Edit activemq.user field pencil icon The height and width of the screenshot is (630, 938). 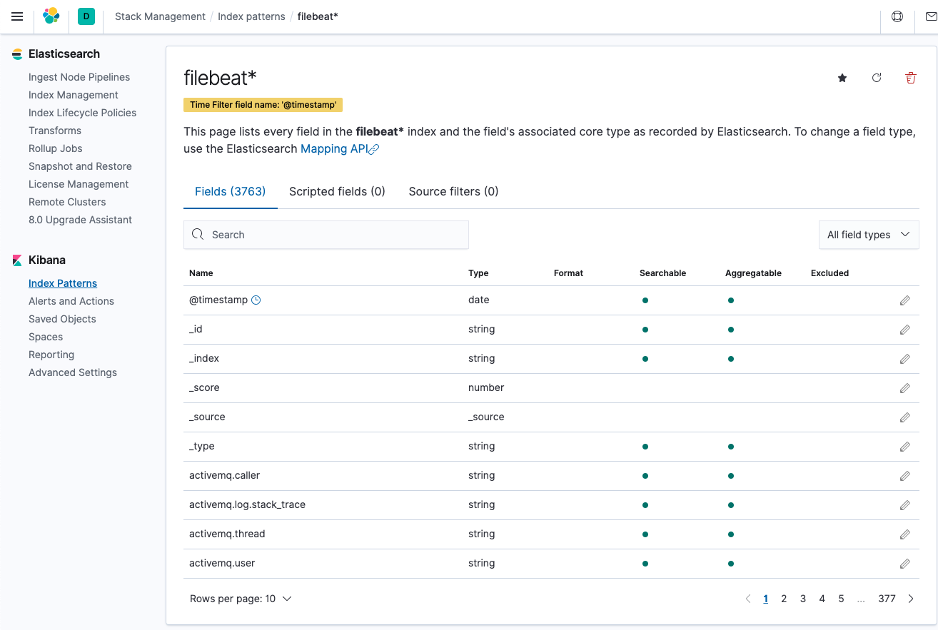(x=905, y=564)
